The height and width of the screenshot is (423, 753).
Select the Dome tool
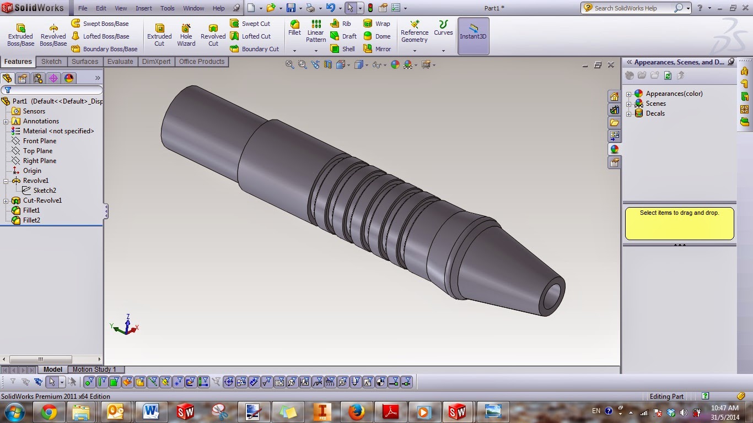(376, 36)
